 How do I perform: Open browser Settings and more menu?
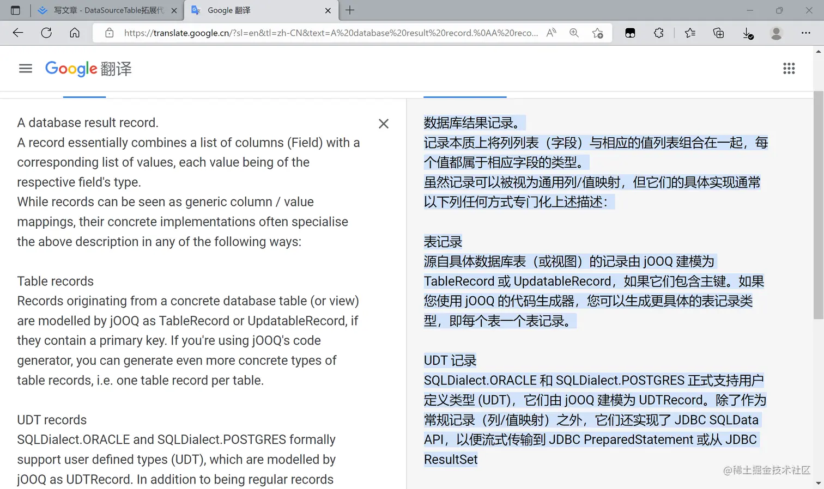(806, 33)
